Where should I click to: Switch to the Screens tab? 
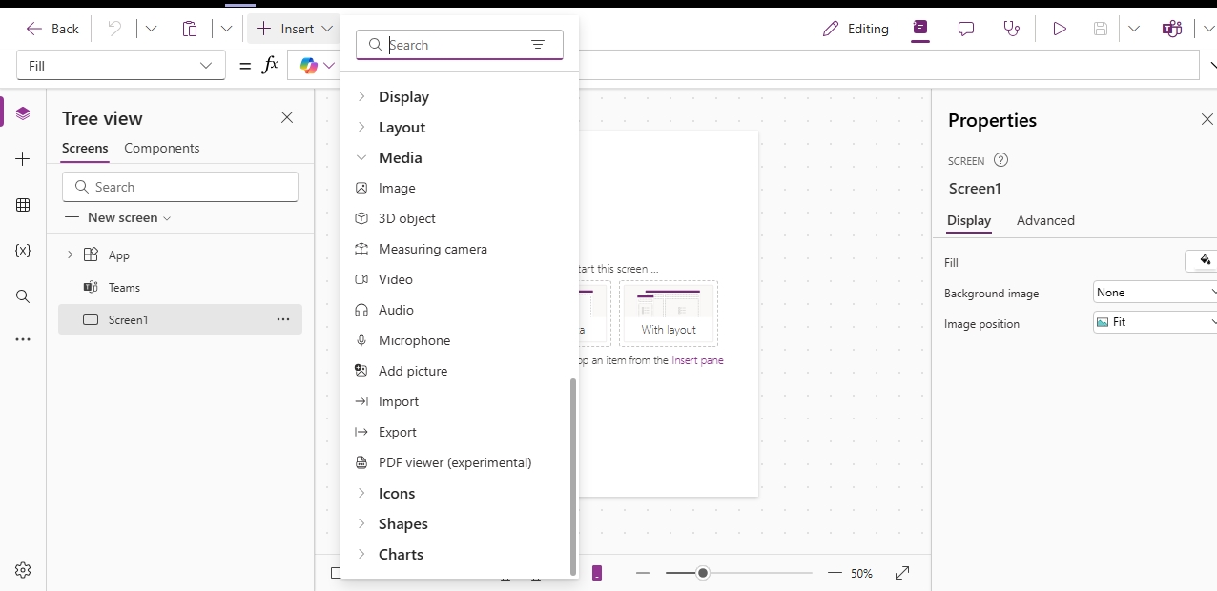[x=85, y=149]
